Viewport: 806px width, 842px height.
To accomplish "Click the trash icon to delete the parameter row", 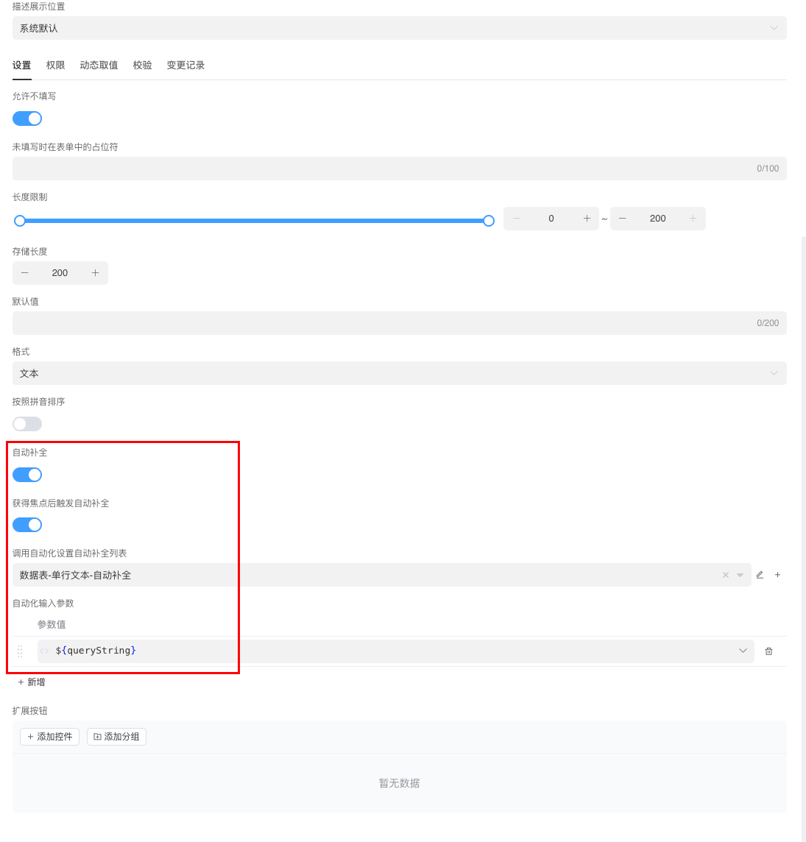I will [768, 651].
